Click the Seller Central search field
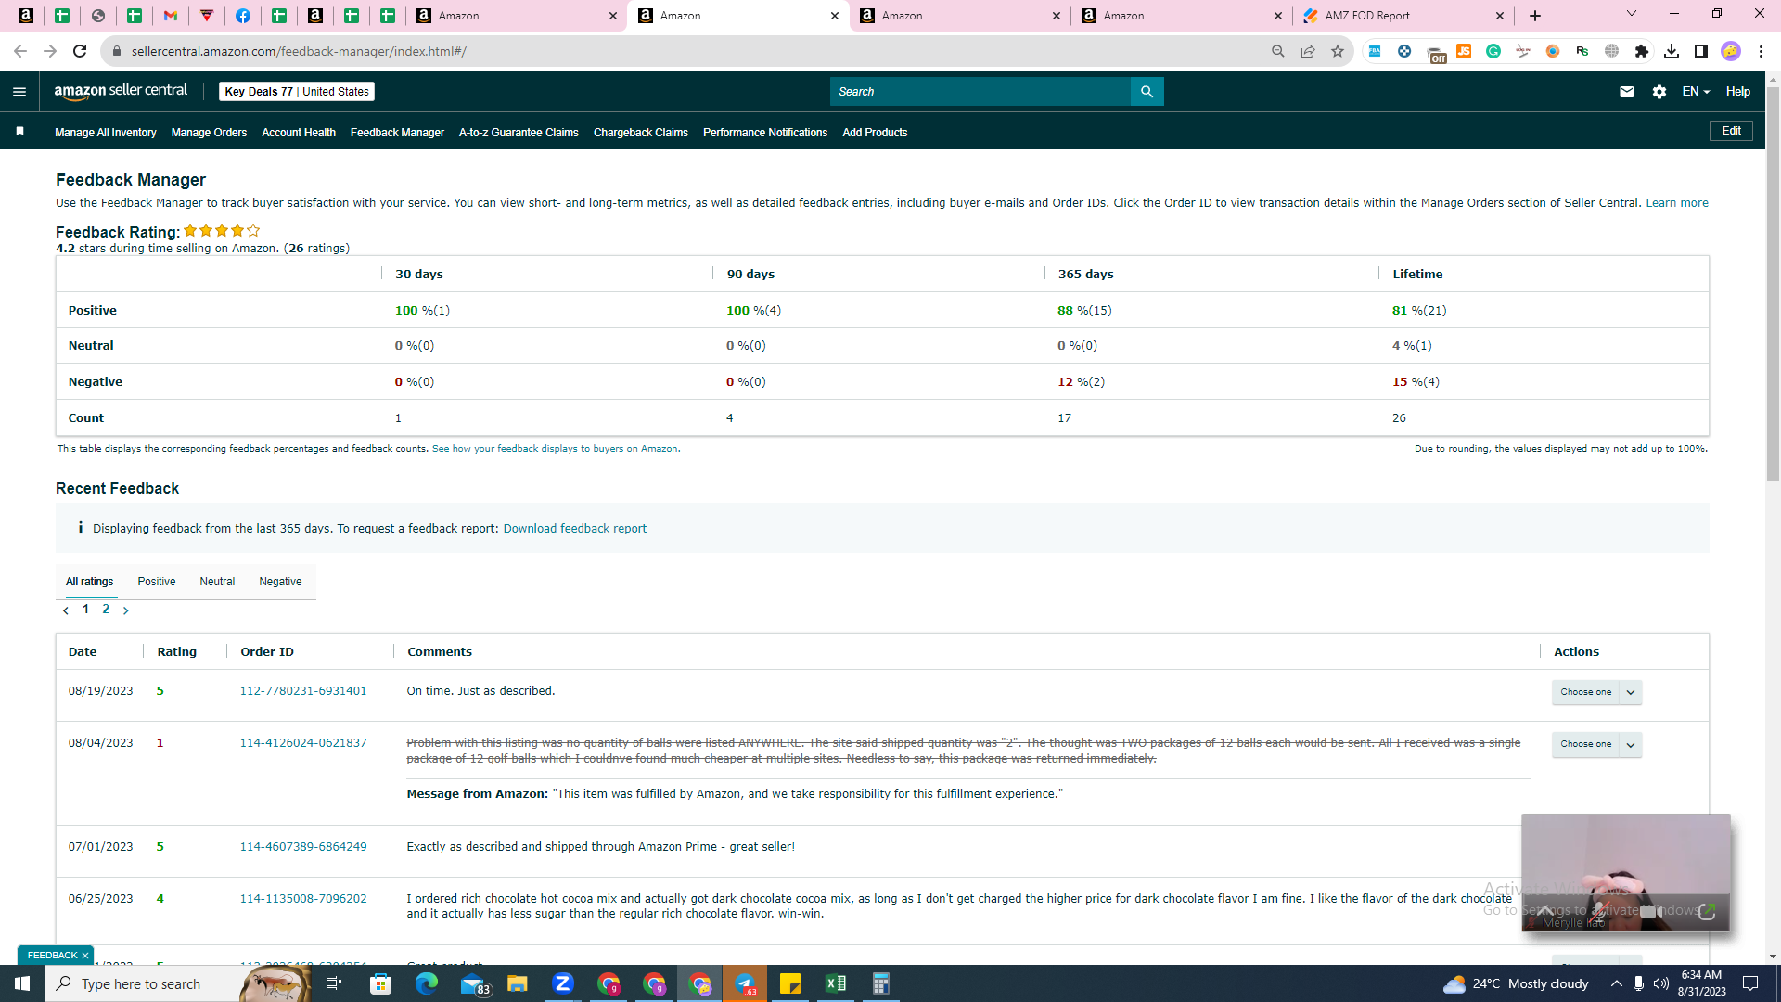 [x=980, y=92]
